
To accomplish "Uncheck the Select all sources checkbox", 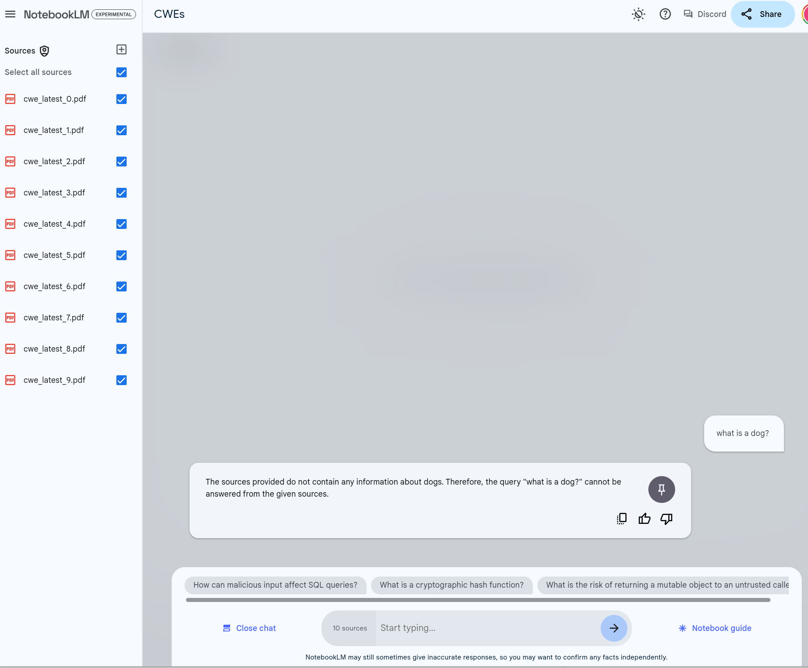I will (121, 72).
